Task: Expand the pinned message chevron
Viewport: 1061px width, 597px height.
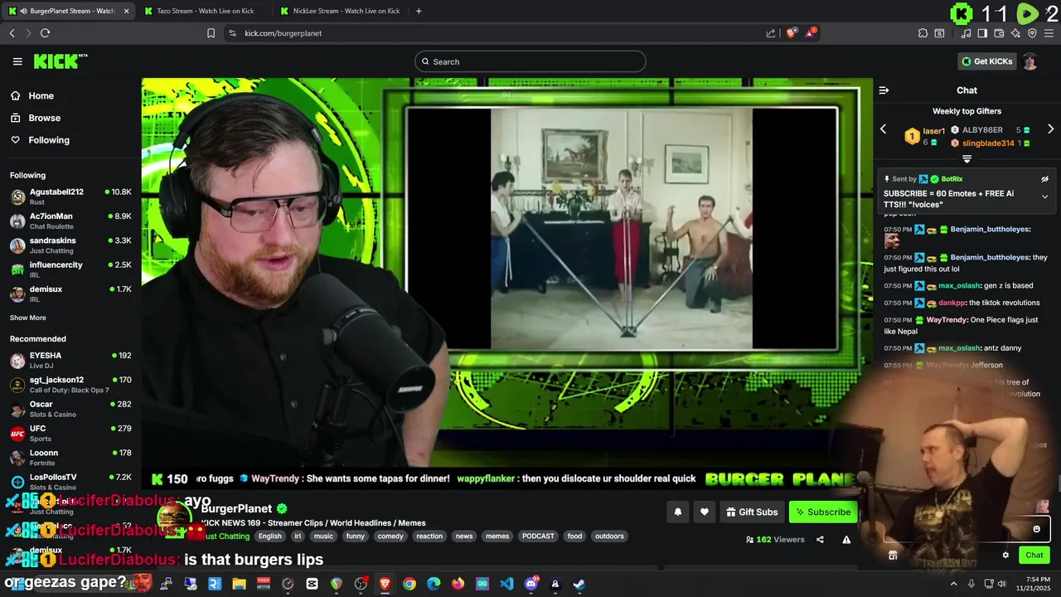Action: (1044, 197)
